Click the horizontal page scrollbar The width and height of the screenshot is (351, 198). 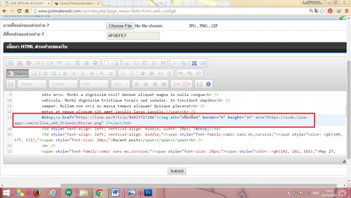[x=199, y=185]
